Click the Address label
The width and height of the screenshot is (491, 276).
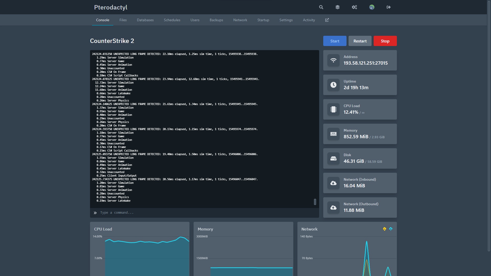(x=351, y=57)
